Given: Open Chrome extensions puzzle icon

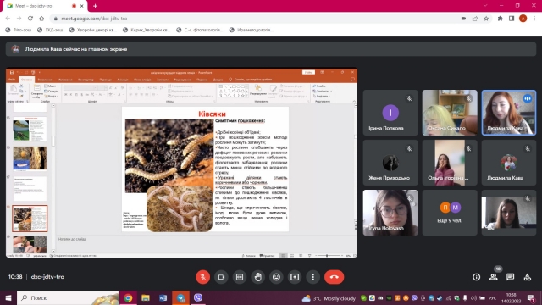Looking at the screenshot, I should (501, 19).
